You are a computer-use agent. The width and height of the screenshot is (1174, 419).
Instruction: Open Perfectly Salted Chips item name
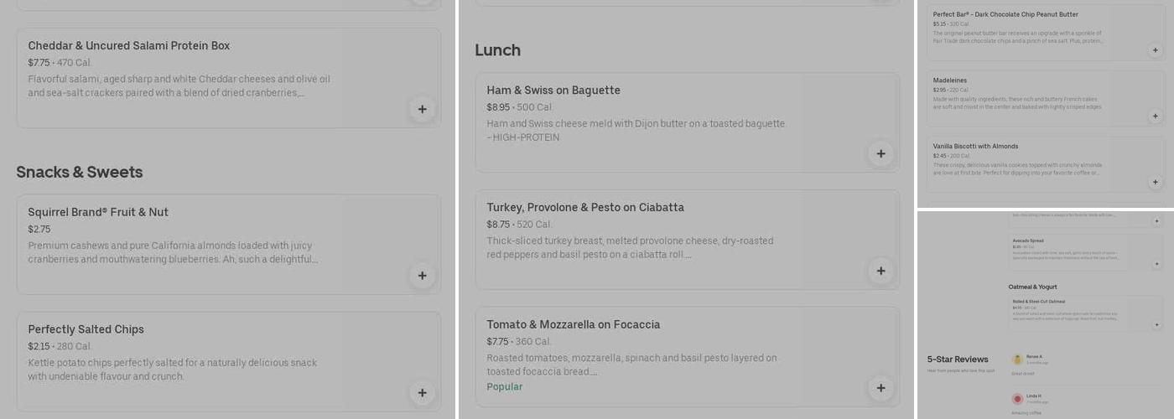[86, 329]
